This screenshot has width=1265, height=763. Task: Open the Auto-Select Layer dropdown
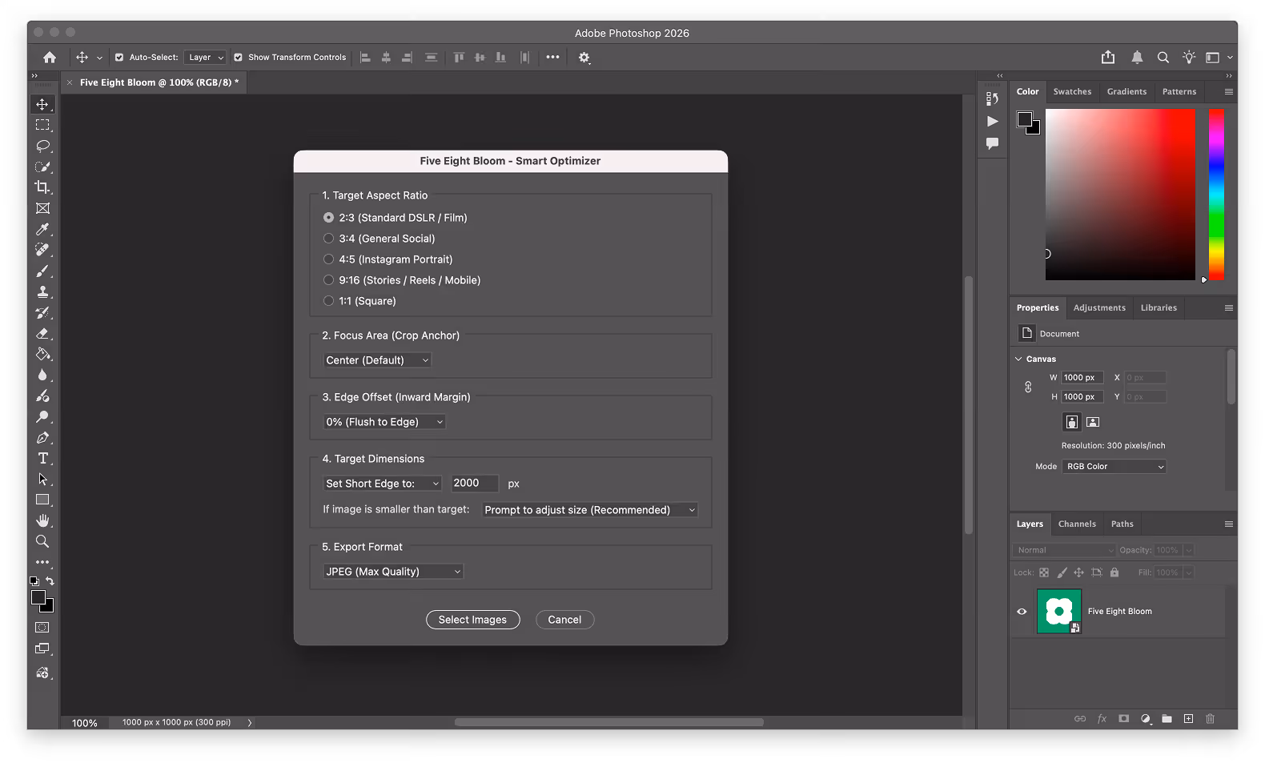(x=205, y=58)
